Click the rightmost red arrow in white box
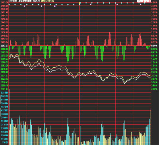The height and width of the screenshot is (145, 159). pos(149,1)
